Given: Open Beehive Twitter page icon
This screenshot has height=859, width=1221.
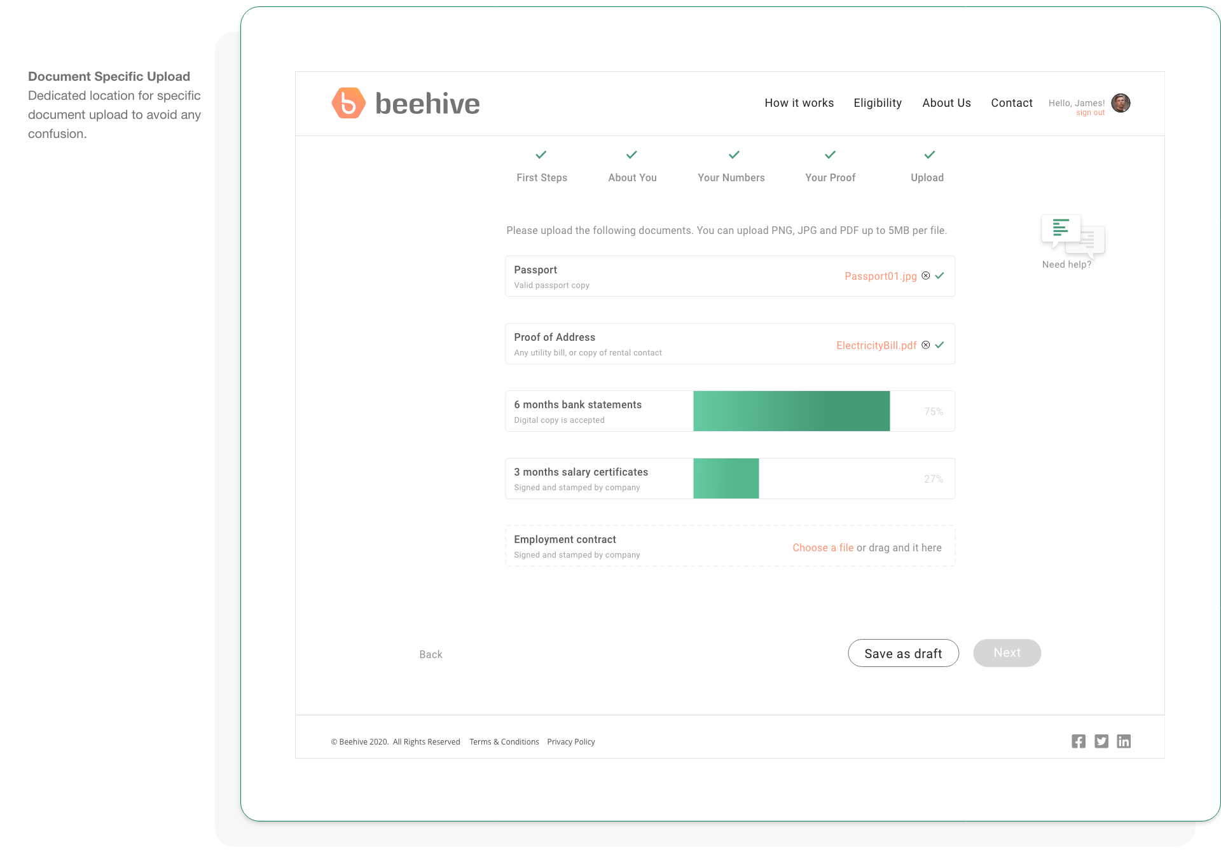Looking at the screenshot, I should pos(1101,741).
